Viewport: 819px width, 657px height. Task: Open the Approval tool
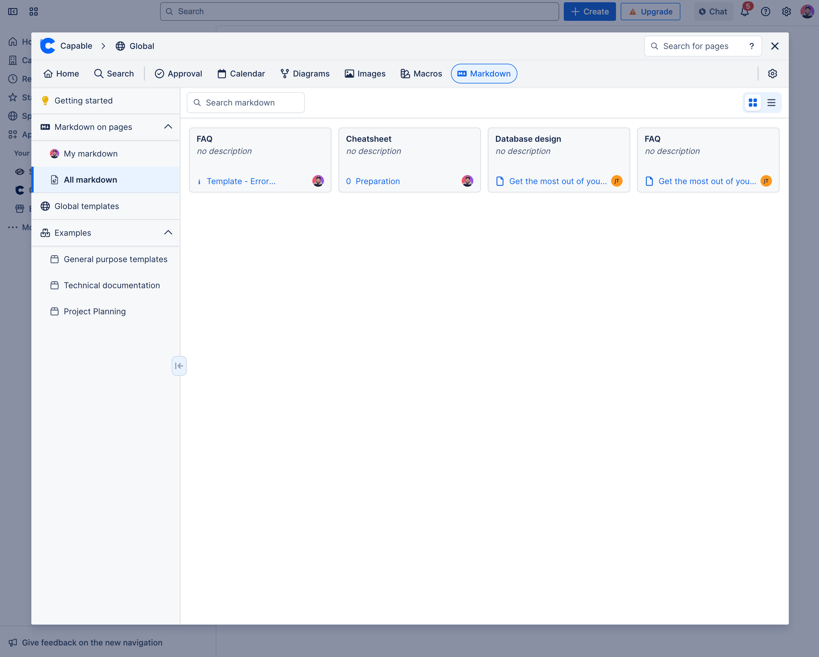[178, 74]
